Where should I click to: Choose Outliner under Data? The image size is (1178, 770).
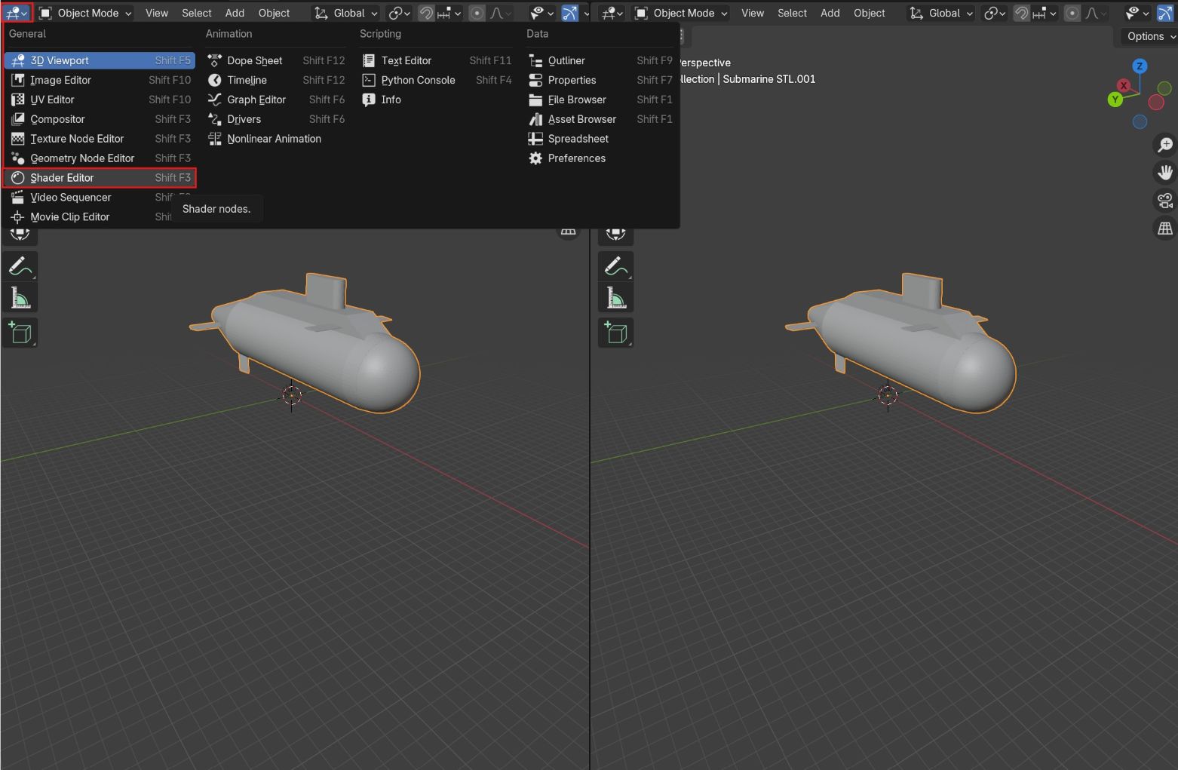[x=600, y=60]
